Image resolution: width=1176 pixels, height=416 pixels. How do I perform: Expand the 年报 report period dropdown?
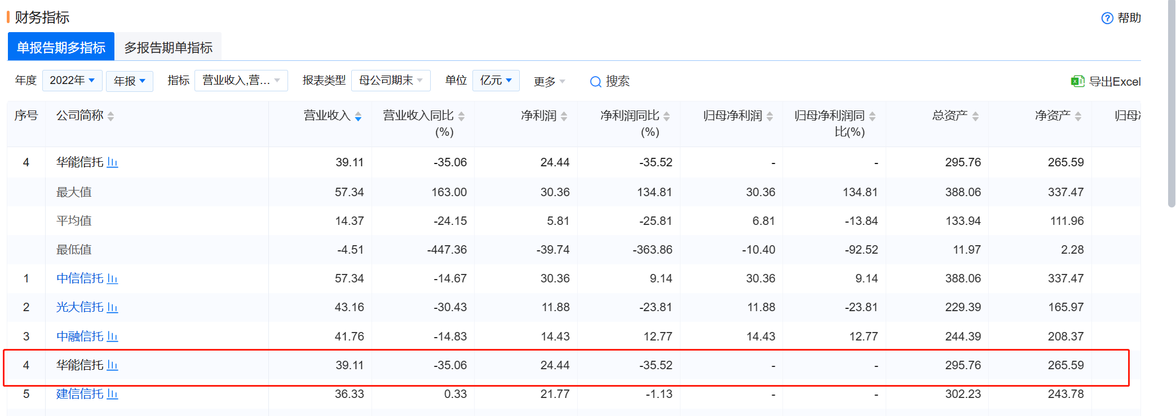[x=130, y=81]
